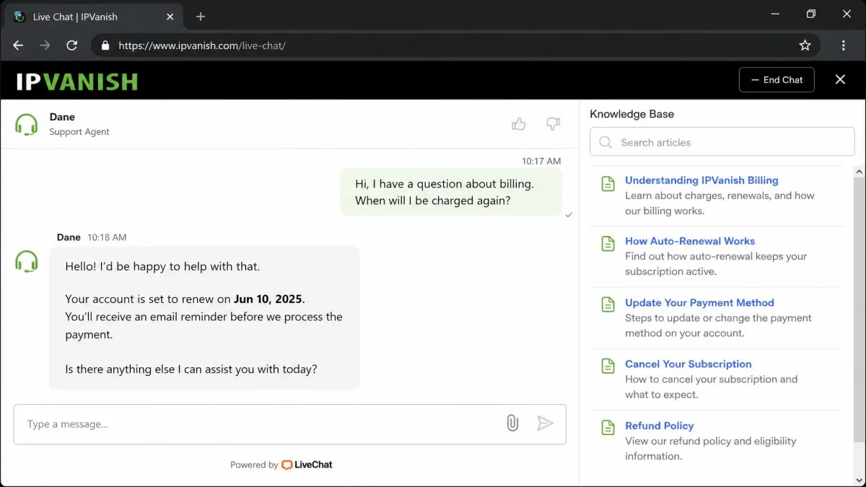866x487 pixels.
Task: Open Cancel Your Subscription article
Action: [x=688, y=364]
